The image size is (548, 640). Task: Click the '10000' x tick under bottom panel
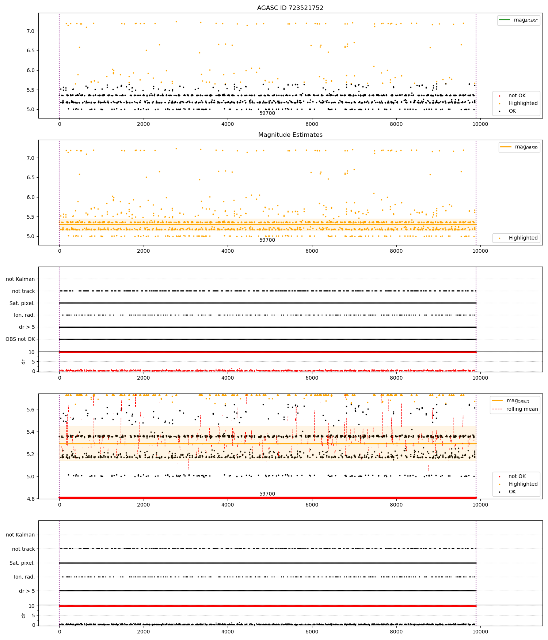(x=480, y=632)
